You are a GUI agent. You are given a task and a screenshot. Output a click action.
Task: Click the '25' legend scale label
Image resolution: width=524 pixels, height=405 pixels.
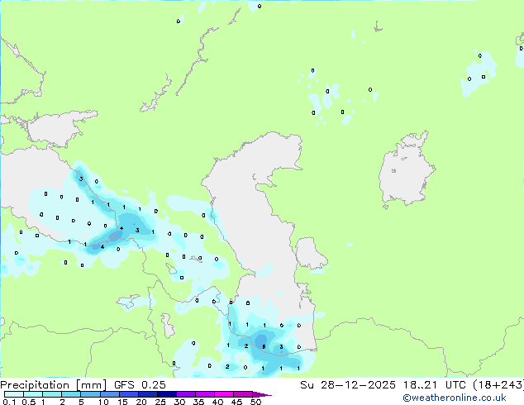[x=160, y=402]
